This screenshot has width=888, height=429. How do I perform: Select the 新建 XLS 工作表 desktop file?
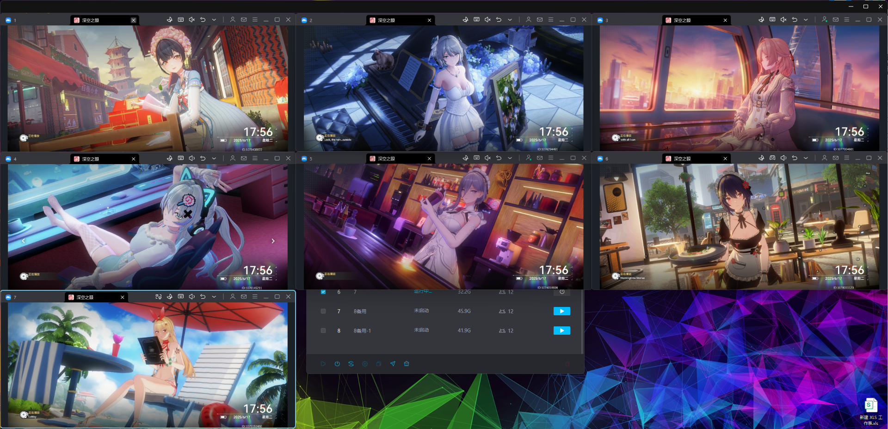(x=871, y=411)
